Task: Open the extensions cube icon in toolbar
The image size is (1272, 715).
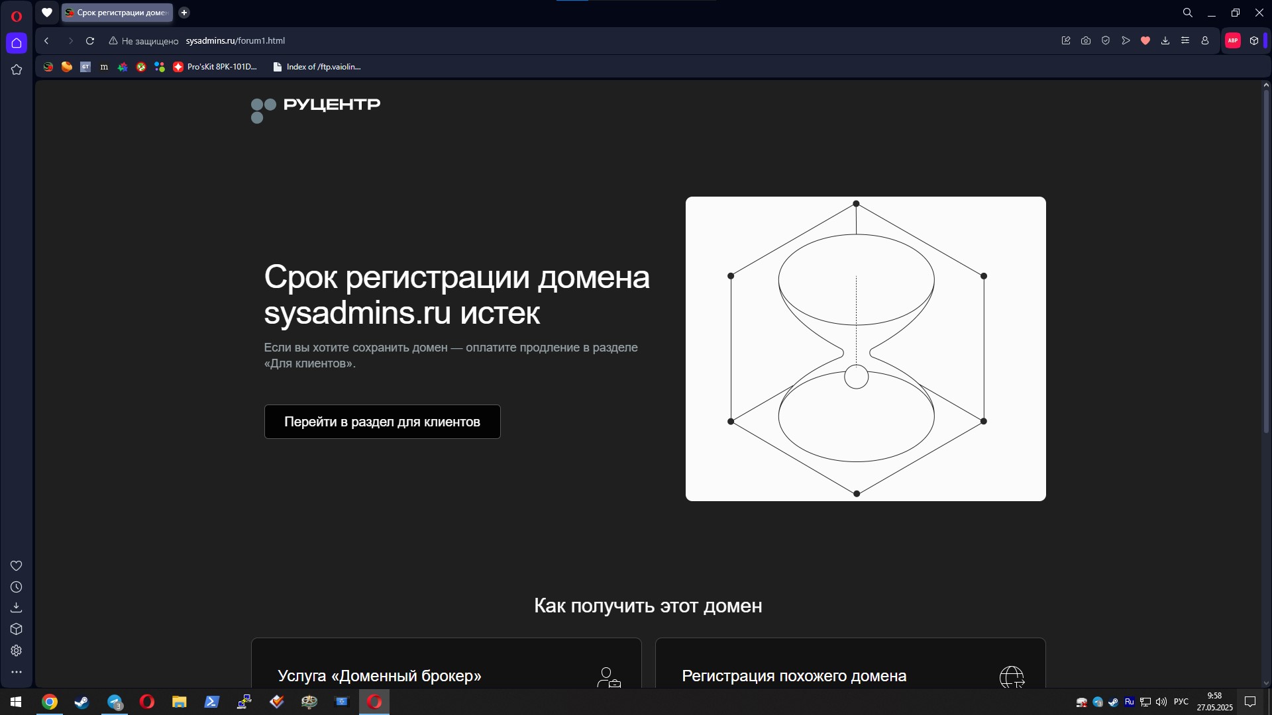Action: (1254, 41)
